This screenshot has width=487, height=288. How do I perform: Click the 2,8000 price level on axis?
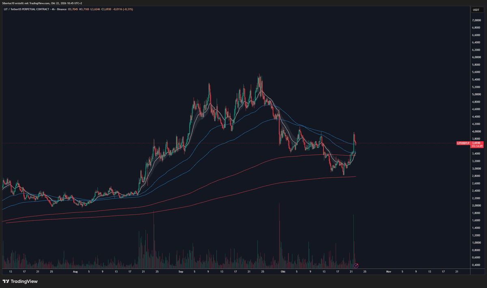476,176
